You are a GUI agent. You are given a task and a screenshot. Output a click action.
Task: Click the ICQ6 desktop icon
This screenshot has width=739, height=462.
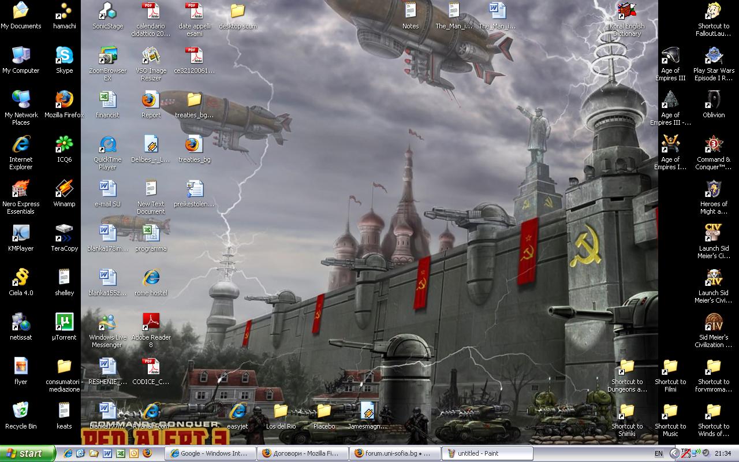click(64, 145)
